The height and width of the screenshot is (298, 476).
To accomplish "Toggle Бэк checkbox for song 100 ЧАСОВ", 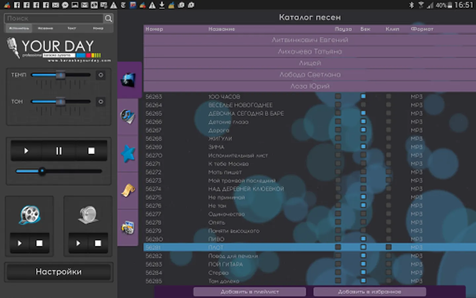I will 363,96.
